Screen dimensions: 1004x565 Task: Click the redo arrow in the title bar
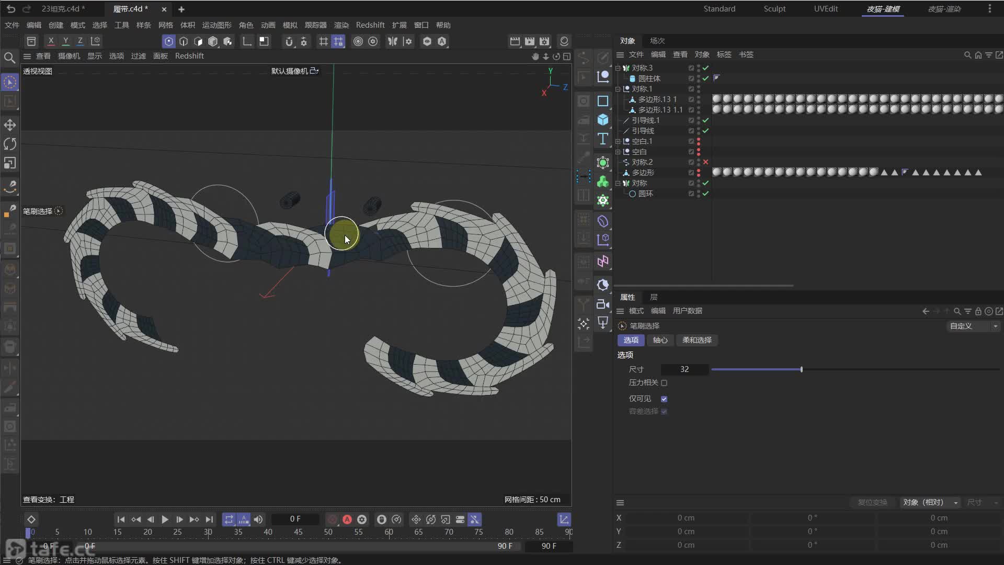click(x=27, y=9)
